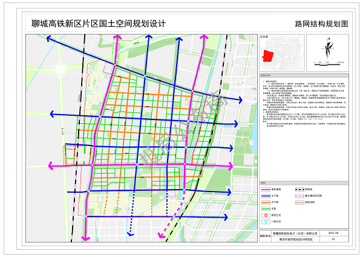Click the orange 次干路 legend swatch
The width and height of the screenshot is (363, 257).
coord(266,204)
